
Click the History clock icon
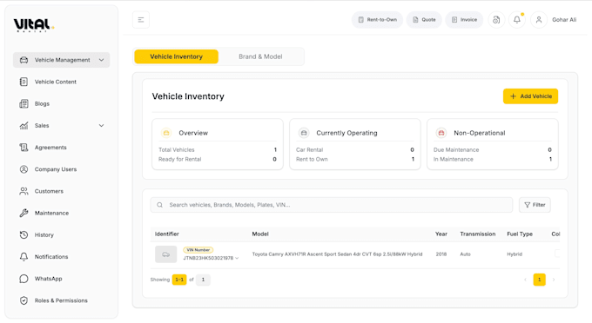24,234
